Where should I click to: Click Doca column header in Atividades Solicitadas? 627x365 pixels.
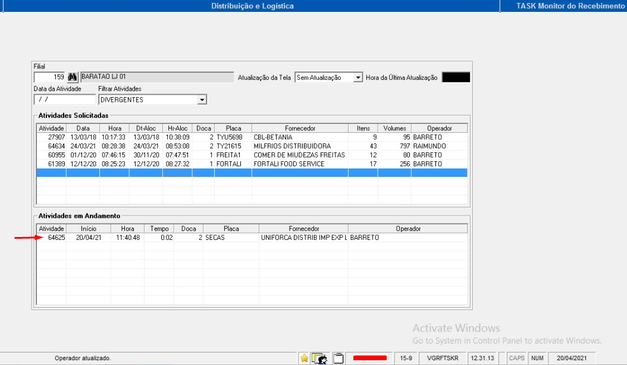(203, 129)
